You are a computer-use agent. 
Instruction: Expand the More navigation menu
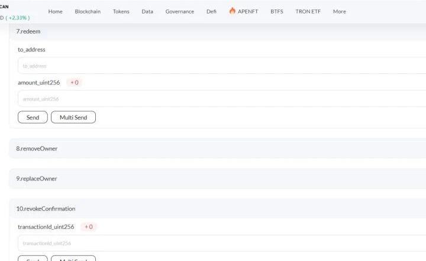pyautogui.click(x=339, y=11)
